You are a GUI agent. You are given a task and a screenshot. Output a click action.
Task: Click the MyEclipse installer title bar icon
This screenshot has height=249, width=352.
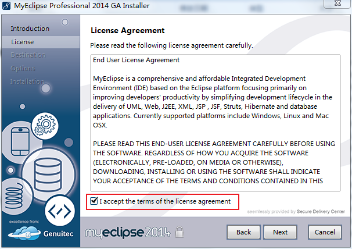coord(6,6)
